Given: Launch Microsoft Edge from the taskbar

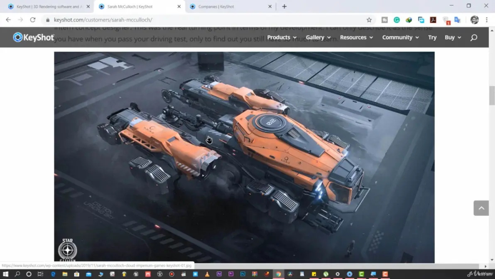Looking at the screenshot, I should point(53,274).
